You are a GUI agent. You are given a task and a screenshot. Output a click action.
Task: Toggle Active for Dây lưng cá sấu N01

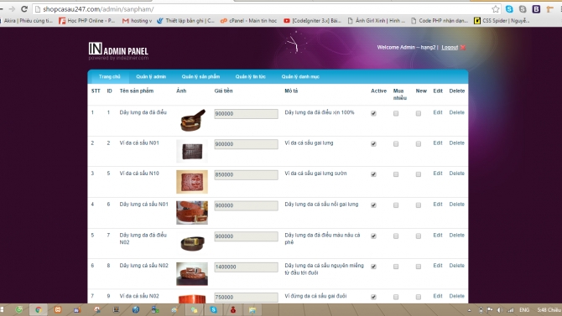click(373, 205)
